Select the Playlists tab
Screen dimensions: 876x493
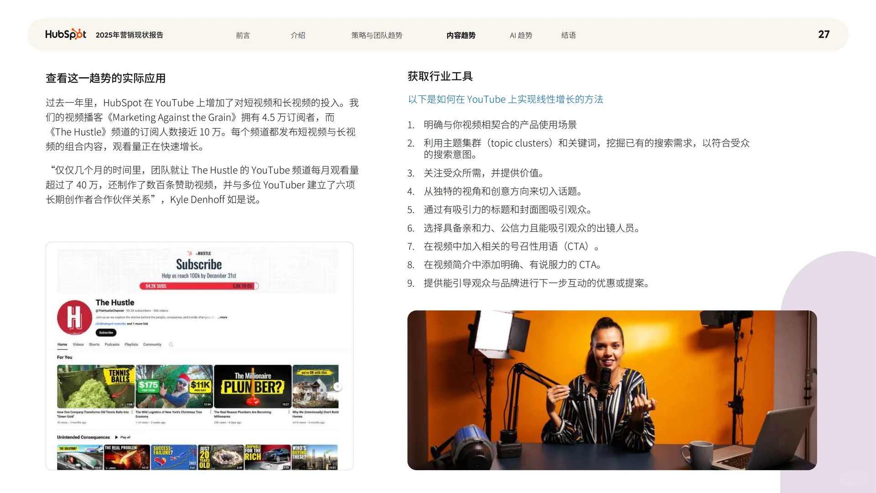(131, 345)
